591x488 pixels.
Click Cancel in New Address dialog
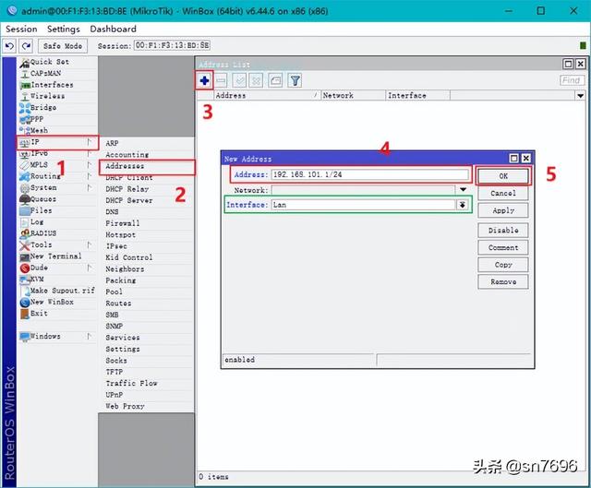tap(503, 193)
